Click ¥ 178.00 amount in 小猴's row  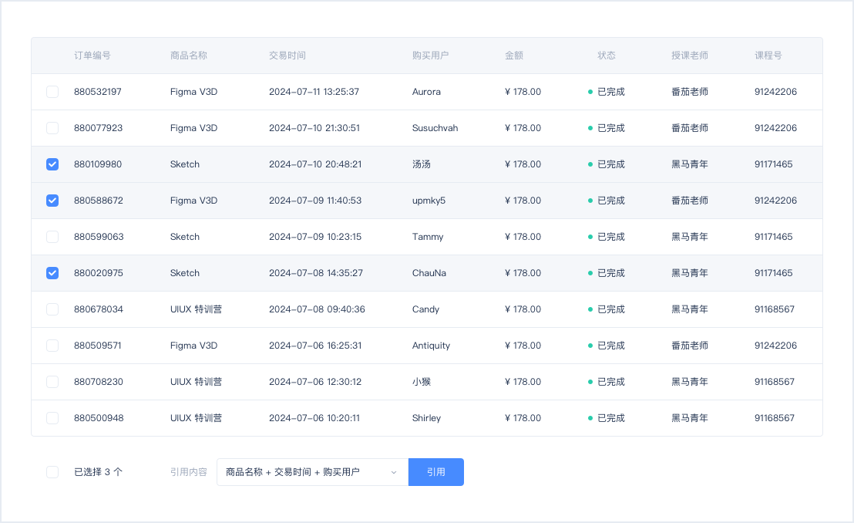click(523, 382)
